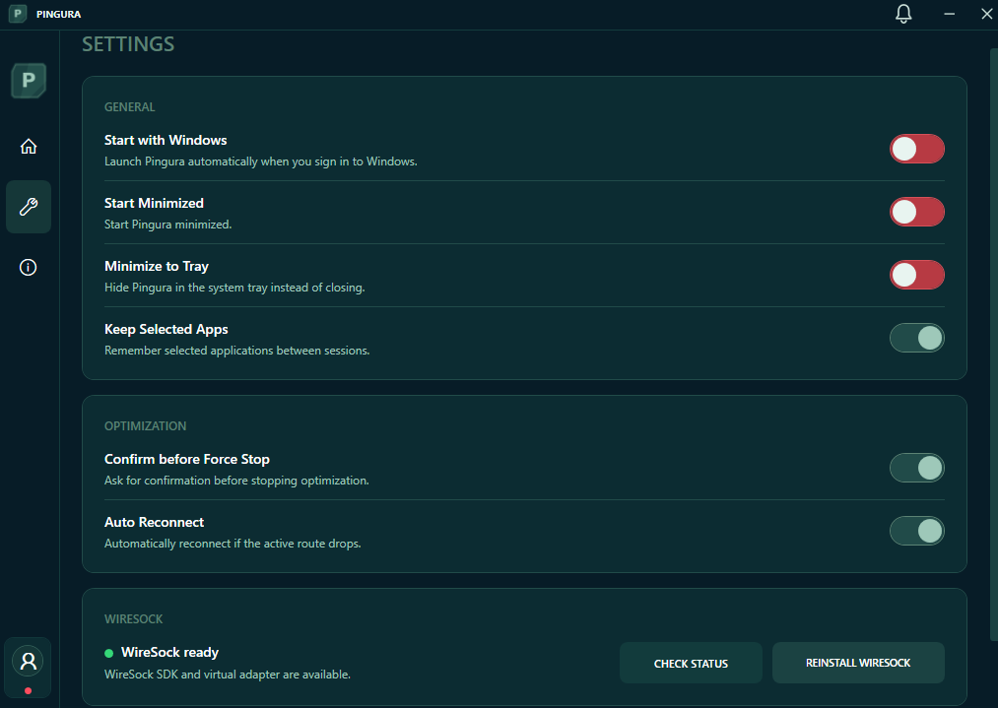Click the PINGURA title bar text
Viewport: 998px width, 708px height.
[x=58, y=14]
